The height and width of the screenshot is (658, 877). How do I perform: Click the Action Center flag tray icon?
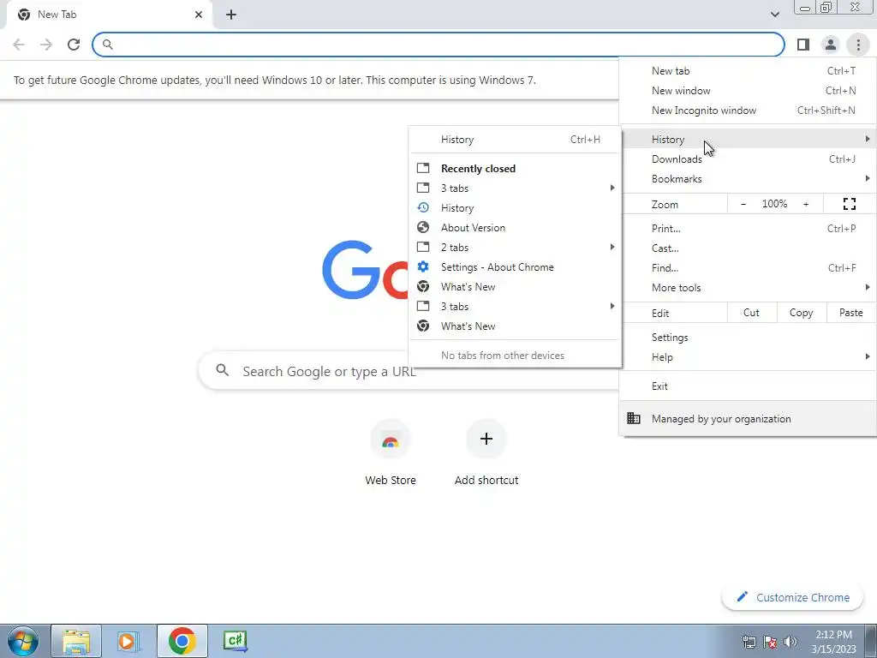770,641
